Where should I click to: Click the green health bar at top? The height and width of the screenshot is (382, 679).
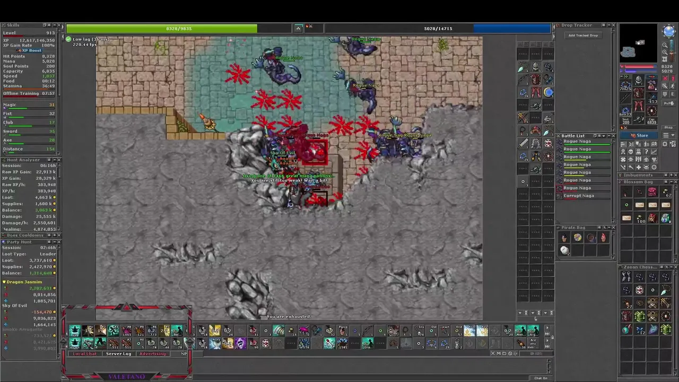pyautogui.click(x=179, y=28)
